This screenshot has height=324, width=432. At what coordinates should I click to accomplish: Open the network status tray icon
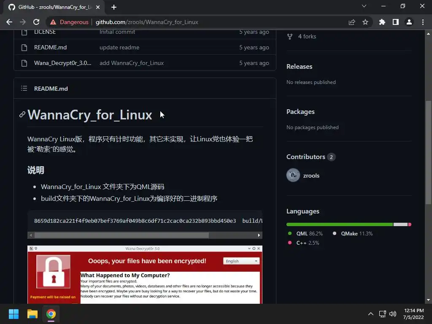382,314
